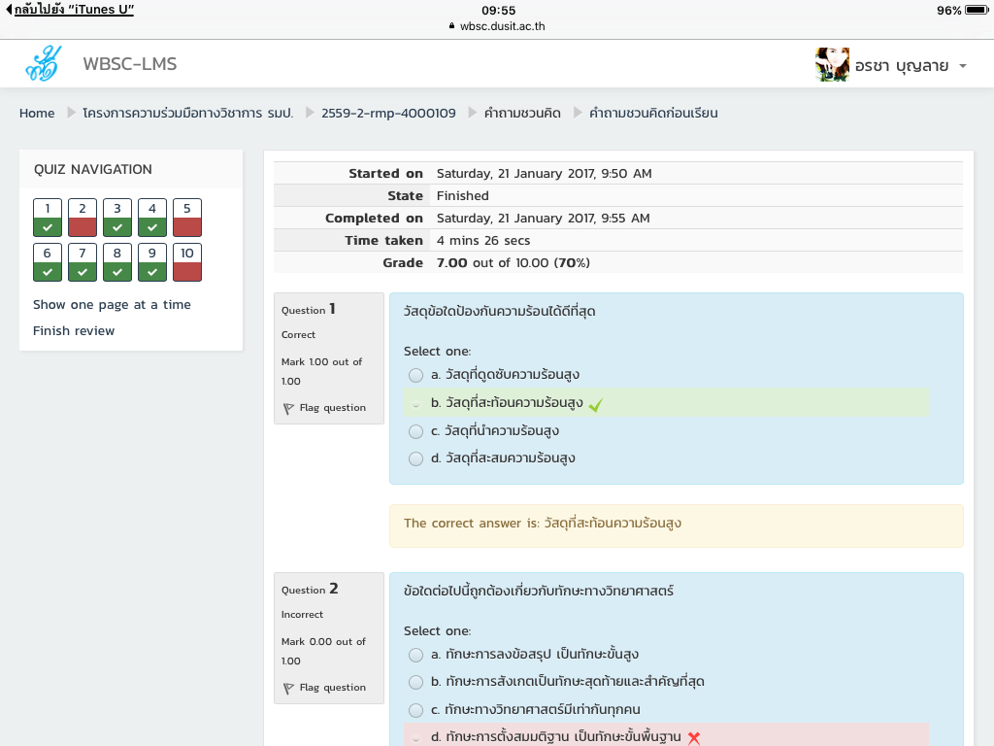Open Home in the breadcrumb
Image resolution: width=994 pixels, height=746 pixels.
click(37, 113)
